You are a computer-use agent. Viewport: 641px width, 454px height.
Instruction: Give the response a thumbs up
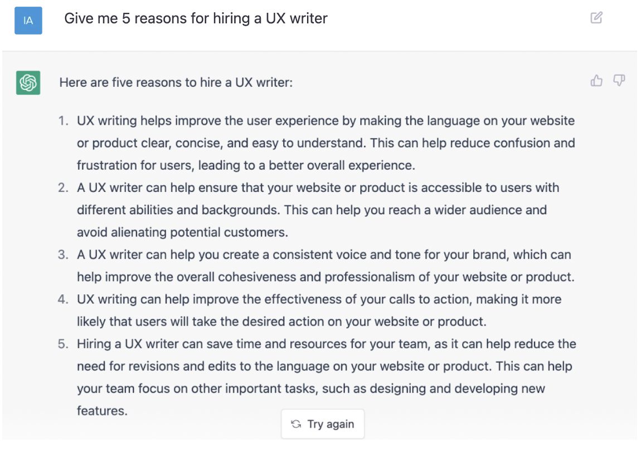(x=596, y=81)
